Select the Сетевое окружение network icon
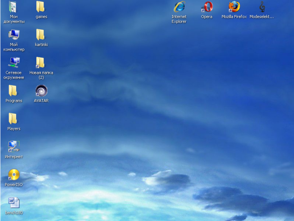The height and width of the screenshot is (221, 294). pos(14,63)
